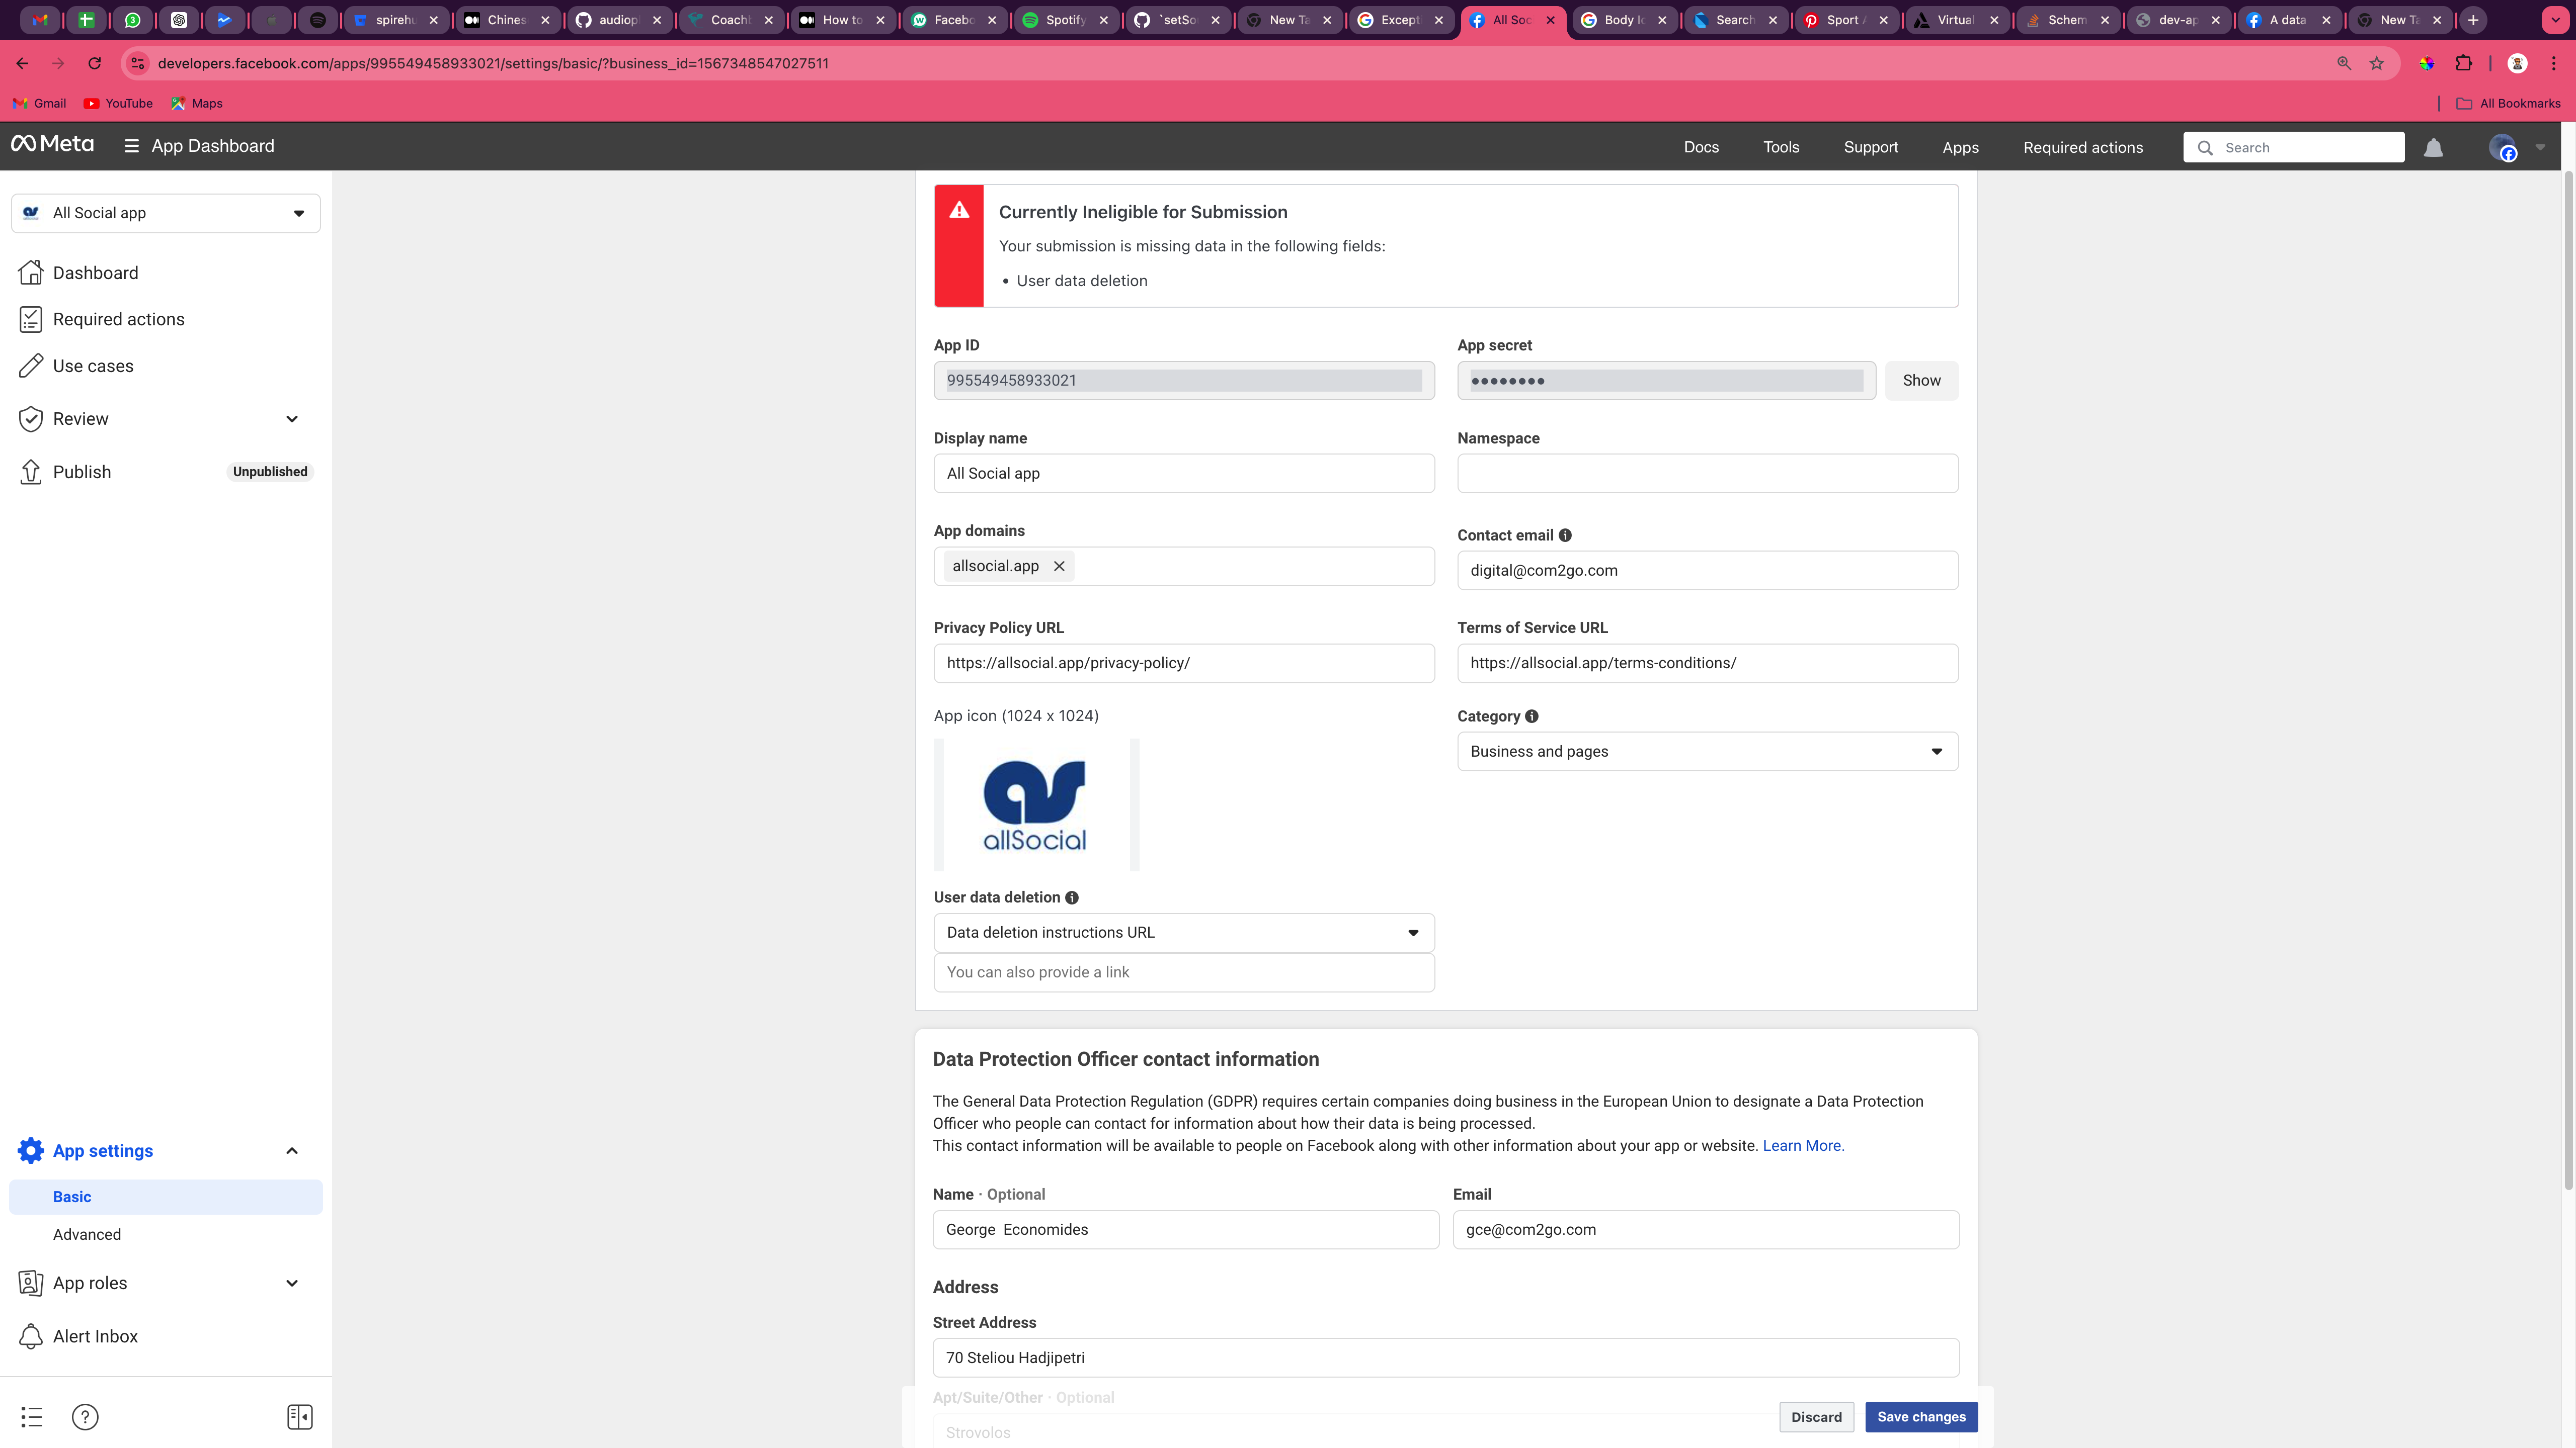Click Save changes button
Viewport: 2576px width, 1448px height.
(1921, 1416)
